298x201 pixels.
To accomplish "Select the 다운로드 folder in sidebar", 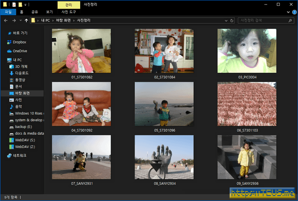I will [22, 73].
